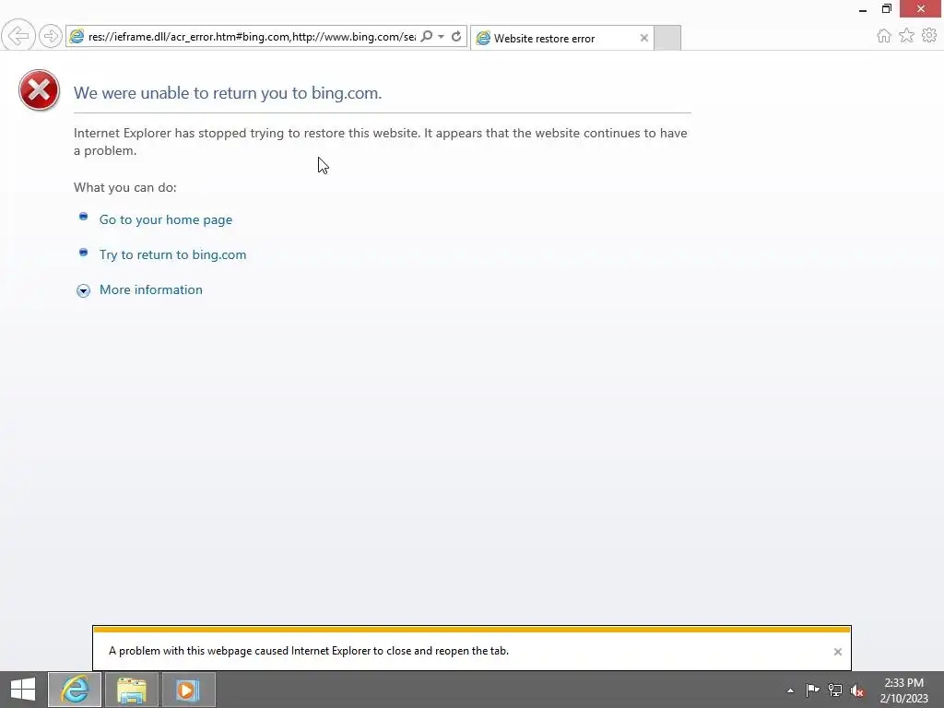
Task: Click the Internet Explorer taskbar icon
Action: click(75, 690)
